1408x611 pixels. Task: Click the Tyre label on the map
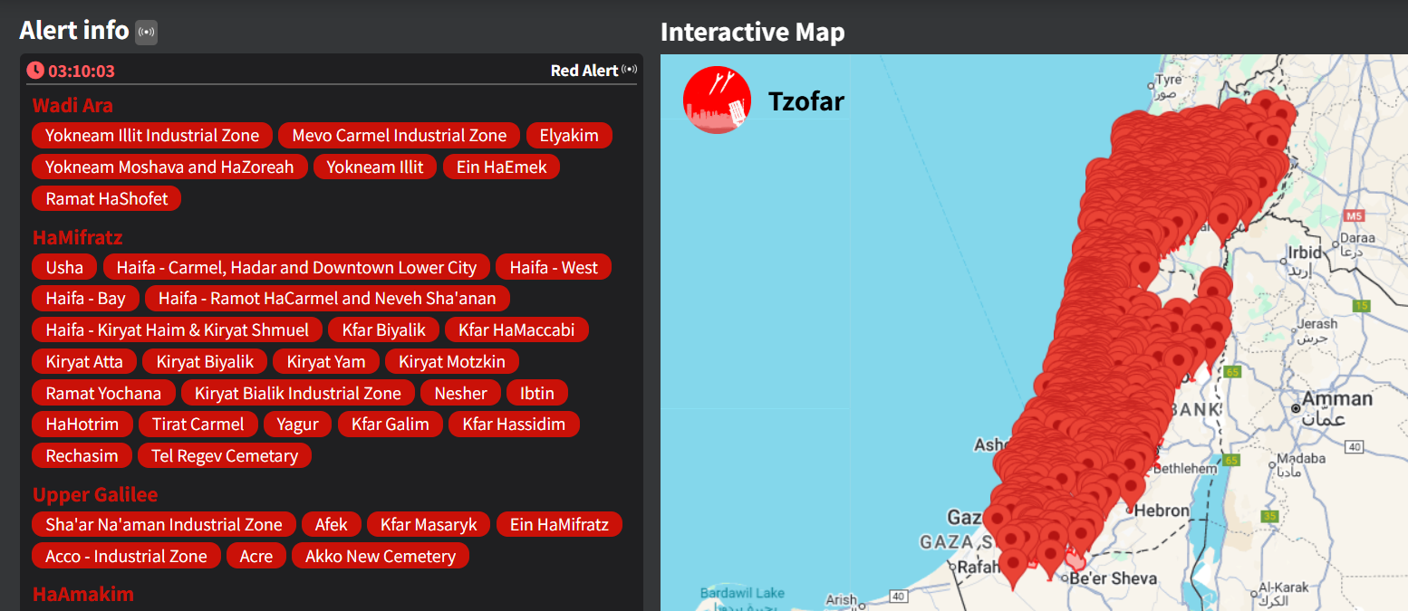(1168, 80)
